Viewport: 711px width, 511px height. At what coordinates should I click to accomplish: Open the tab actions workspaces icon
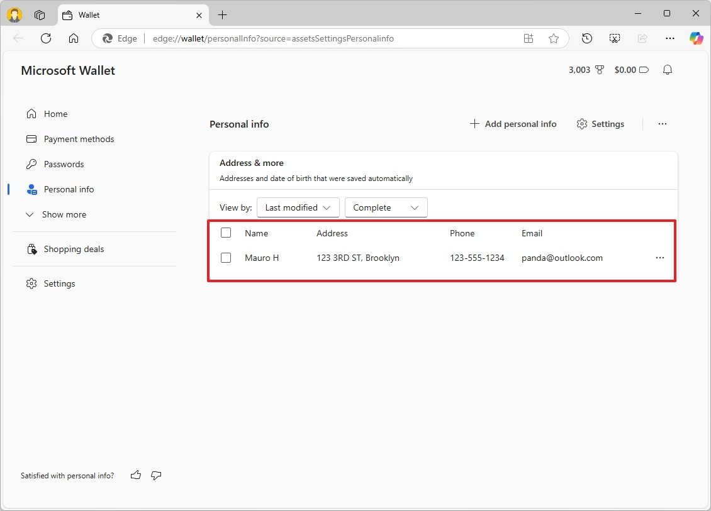tap(40, 15)
